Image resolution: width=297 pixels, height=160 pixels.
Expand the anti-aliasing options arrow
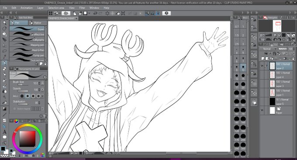42,96
